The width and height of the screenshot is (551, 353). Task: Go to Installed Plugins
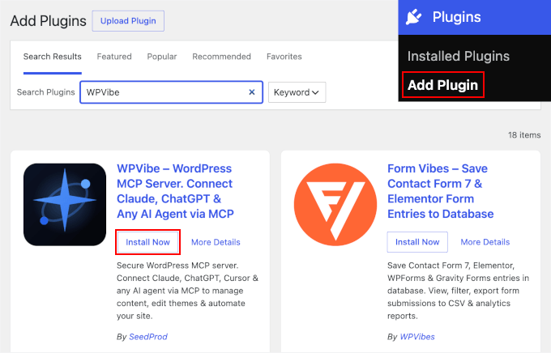tap(459, 56)
